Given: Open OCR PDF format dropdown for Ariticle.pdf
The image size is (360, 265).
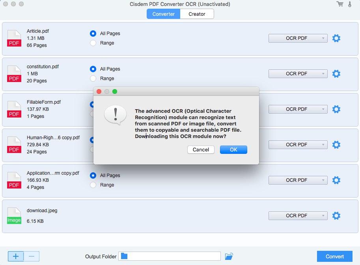Looking at the screenshot, I should [298, 38].
